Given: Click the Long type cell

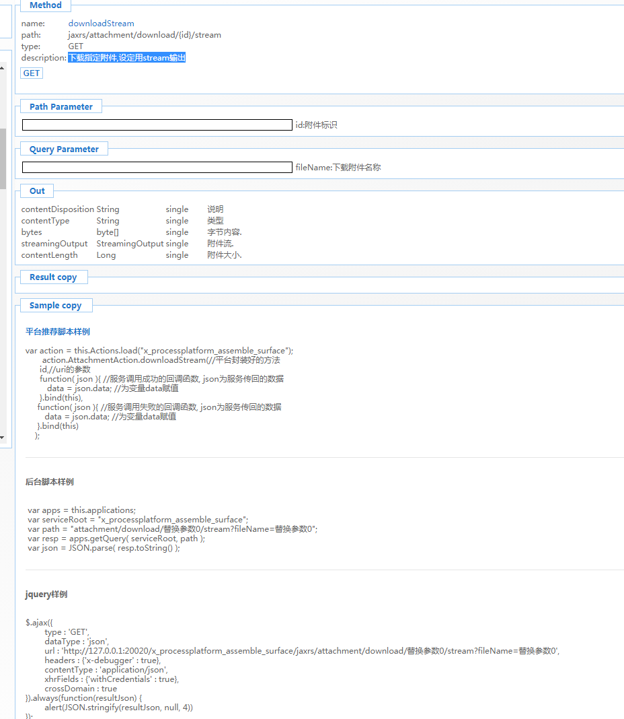Looking at the screenshot, I should point(106,255).
